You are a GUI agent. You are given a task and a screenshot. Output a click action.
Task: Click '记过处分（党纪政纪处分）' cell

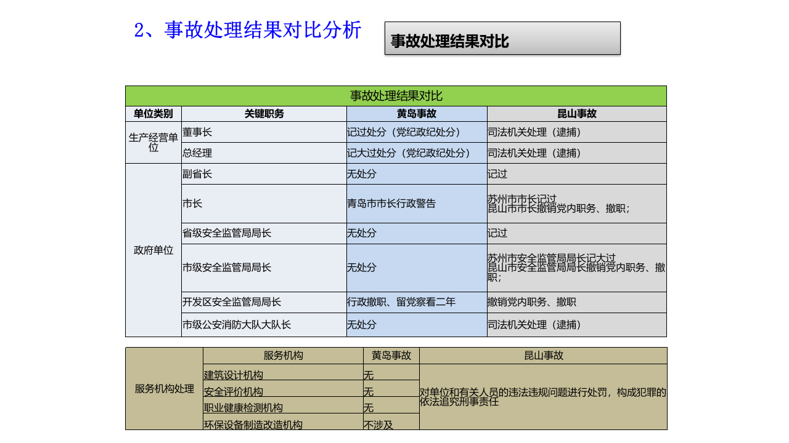417,132
